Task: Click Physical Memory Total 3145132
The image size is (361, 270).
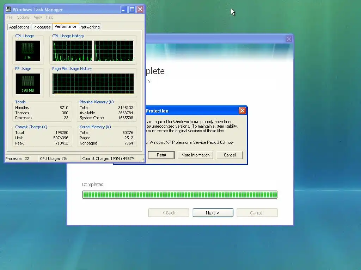Action: (x=126, y=108)
